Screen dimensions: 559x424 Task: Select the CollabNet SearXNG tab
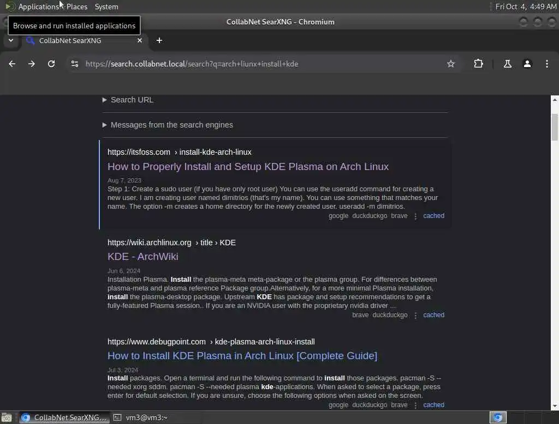click(85, 40)
